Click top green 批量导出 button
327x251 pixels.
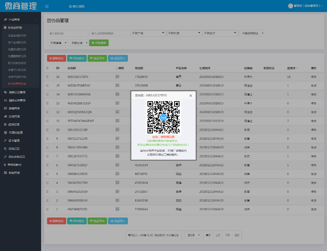(x=97, y=58)
